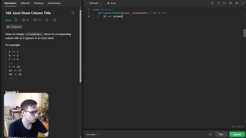Click the scroll down arrow of description
The image size is (246, 138).
click(x=80, y=137)
